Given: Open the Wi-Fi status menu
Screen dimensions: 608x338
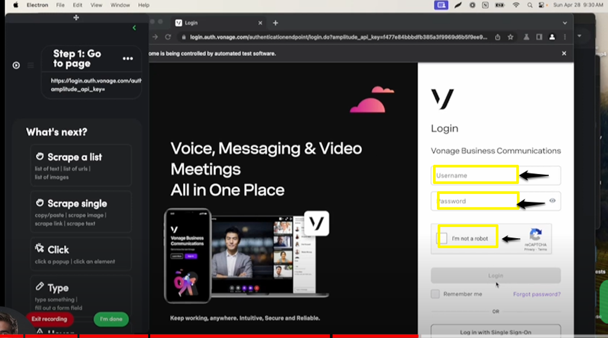Looking at the screenshot, I should coord(516,5).
